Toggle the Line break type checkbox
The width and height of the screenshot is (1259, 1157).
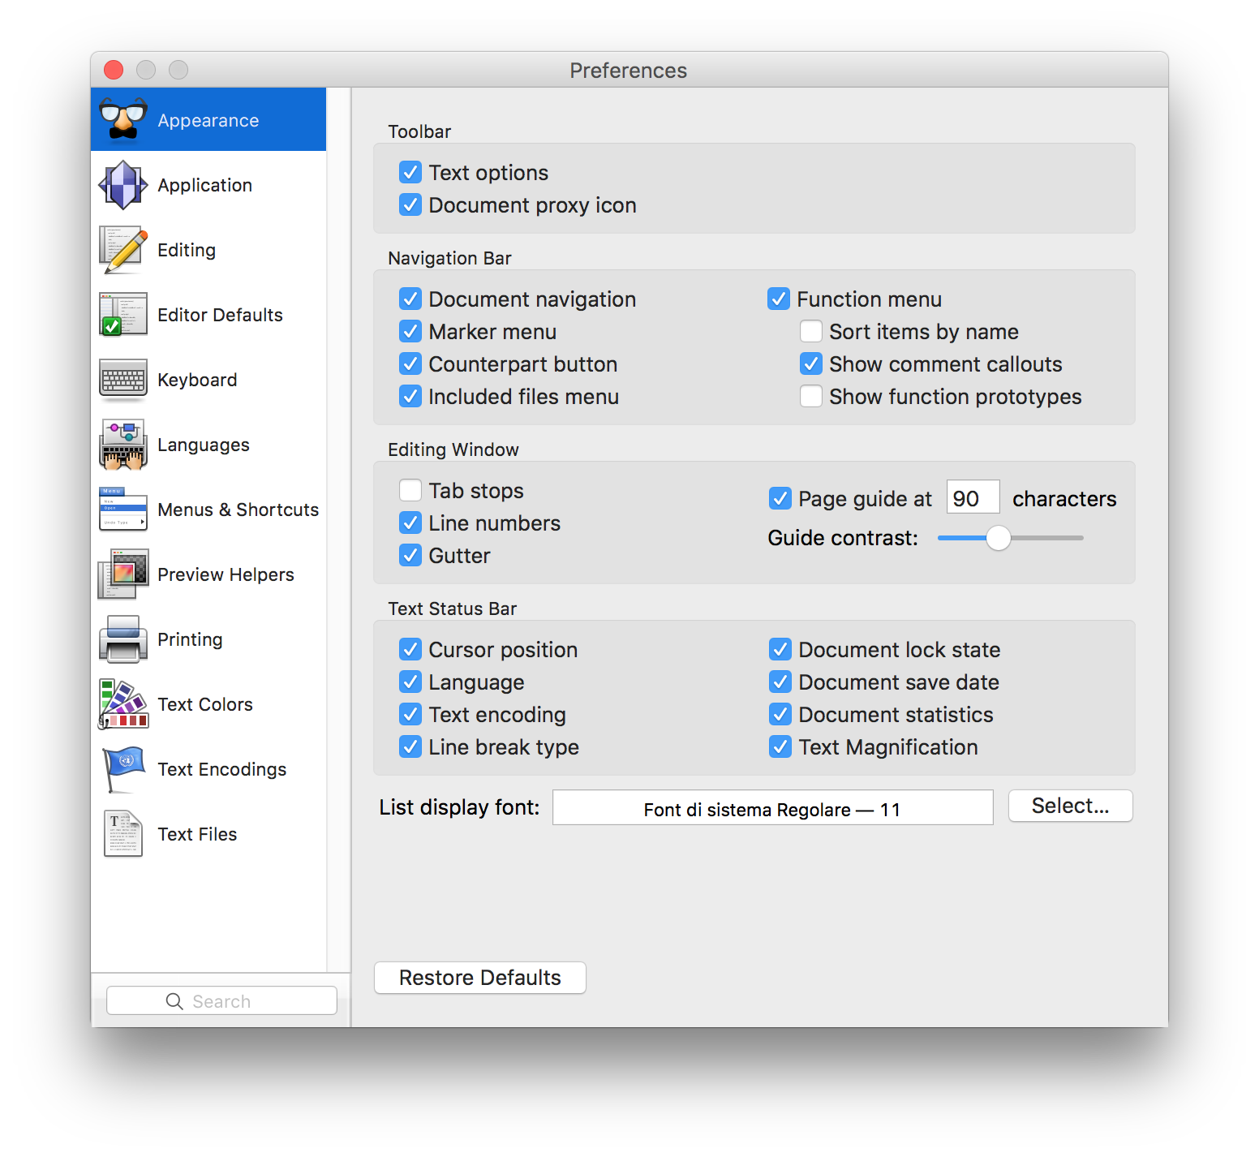click(x=410, y=746)
